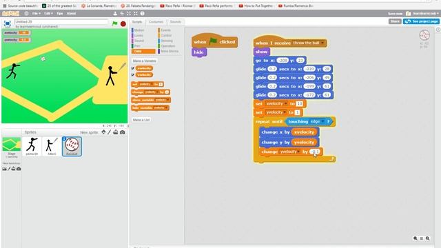Image resolution: width=441 pixels, height=248 pixels.
Task: Paint new backdrop brush icon
Action: [9, 169]
